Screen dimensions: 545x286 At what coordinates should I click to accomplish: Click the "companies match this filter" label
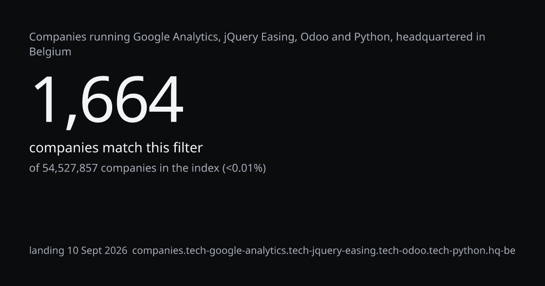116,148
